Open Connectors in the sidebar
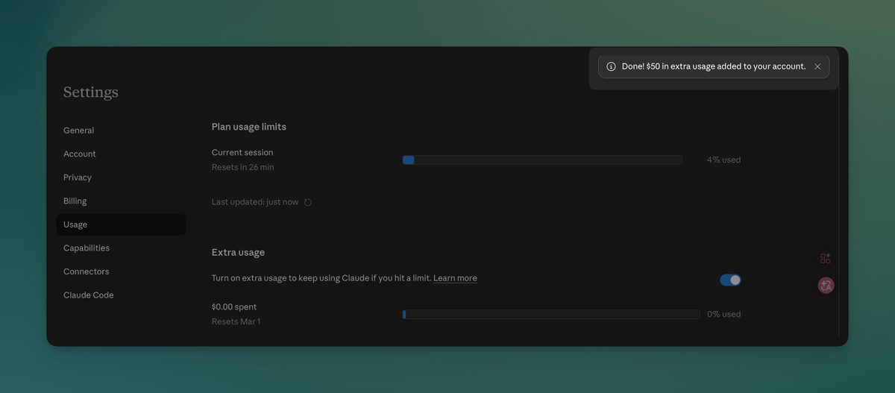Viewport: 895px width, 393px height. tap(87, 271)
